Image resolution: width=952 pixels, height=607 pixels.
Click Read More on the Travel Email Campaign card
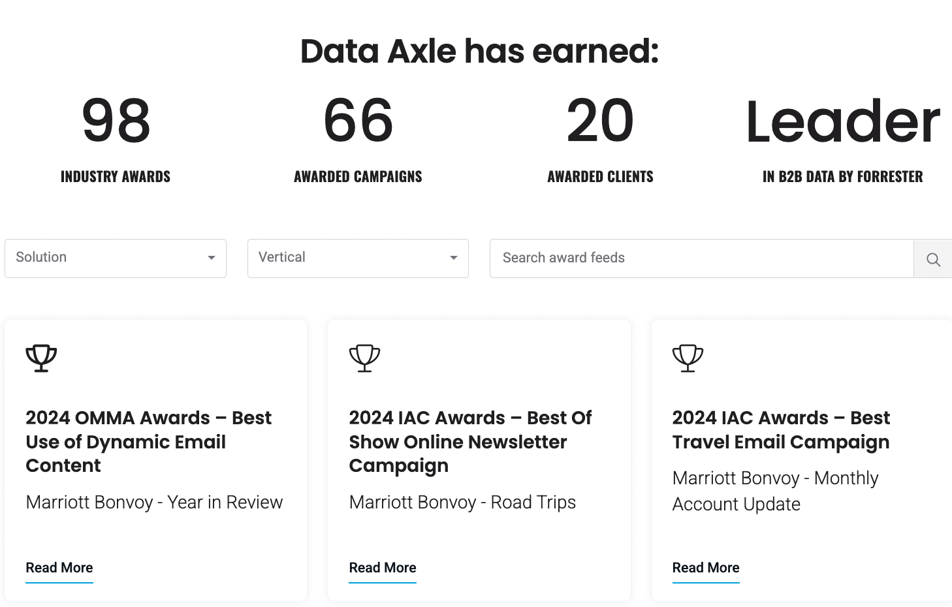705,568
